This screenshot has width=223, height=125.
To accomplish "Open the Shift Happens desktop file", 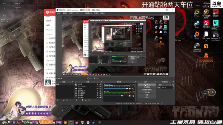I will (206, 36).
